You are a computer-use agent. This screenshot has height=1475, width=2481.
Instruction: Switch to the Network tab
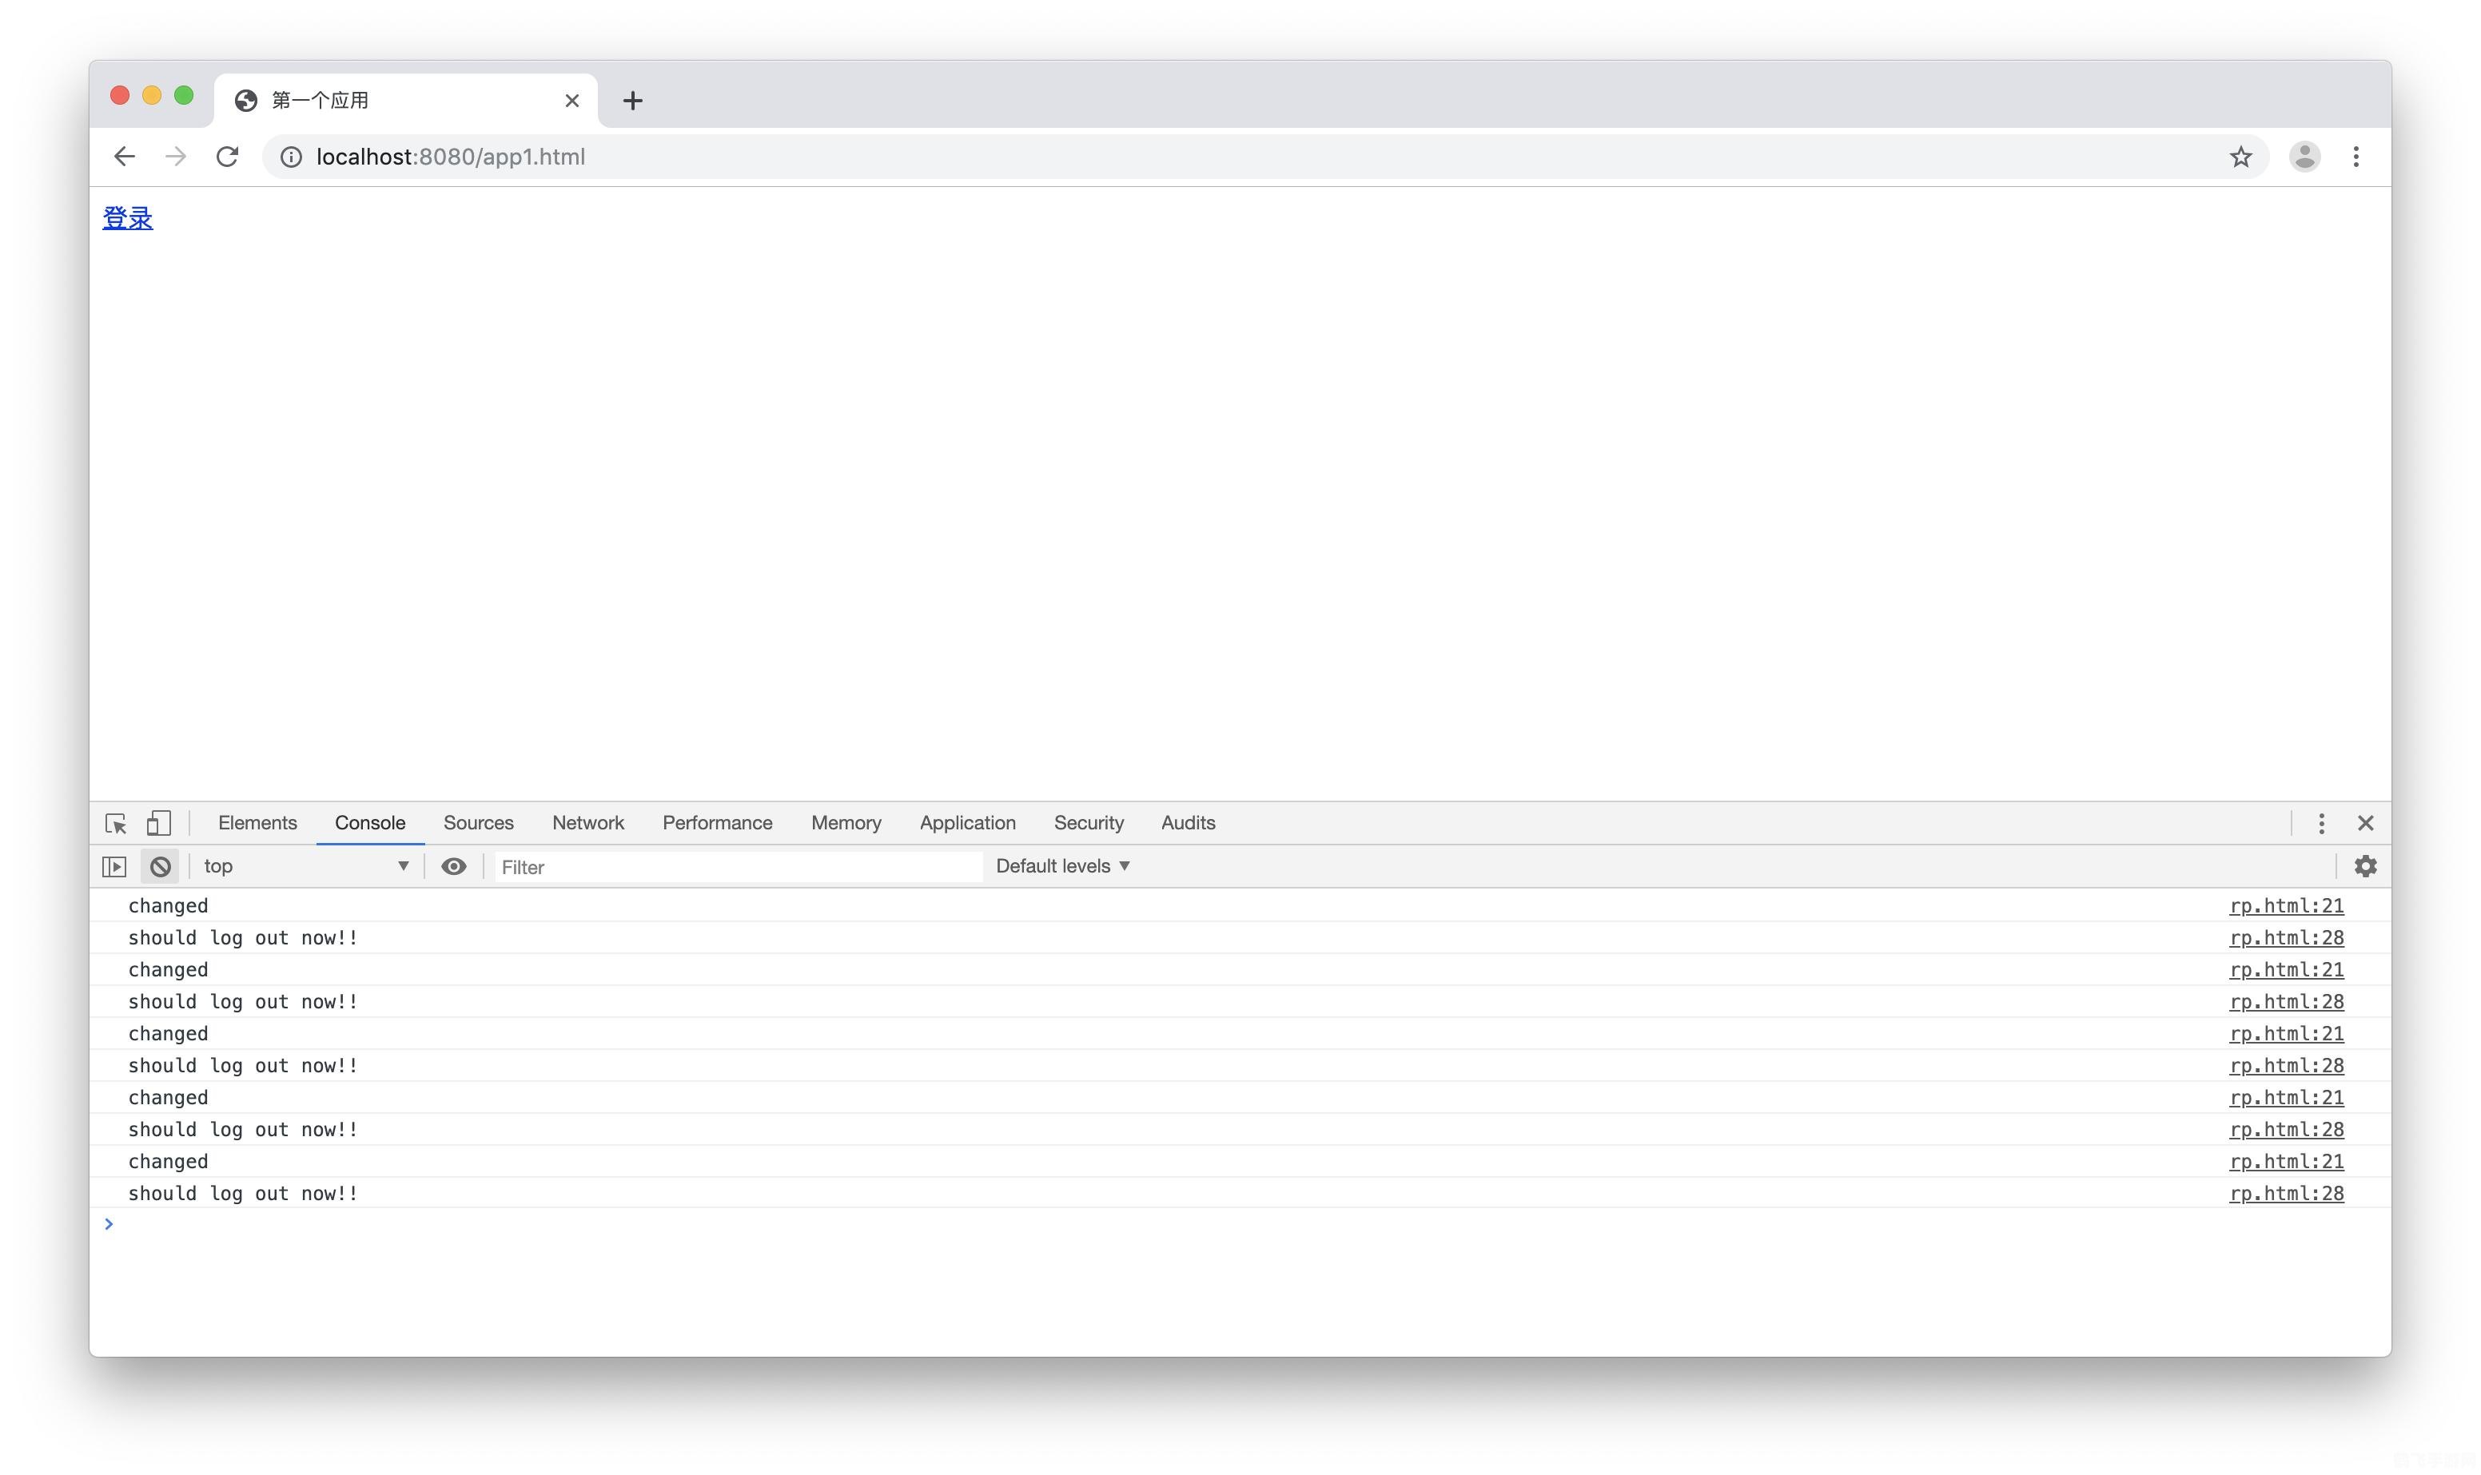(587, 823)
